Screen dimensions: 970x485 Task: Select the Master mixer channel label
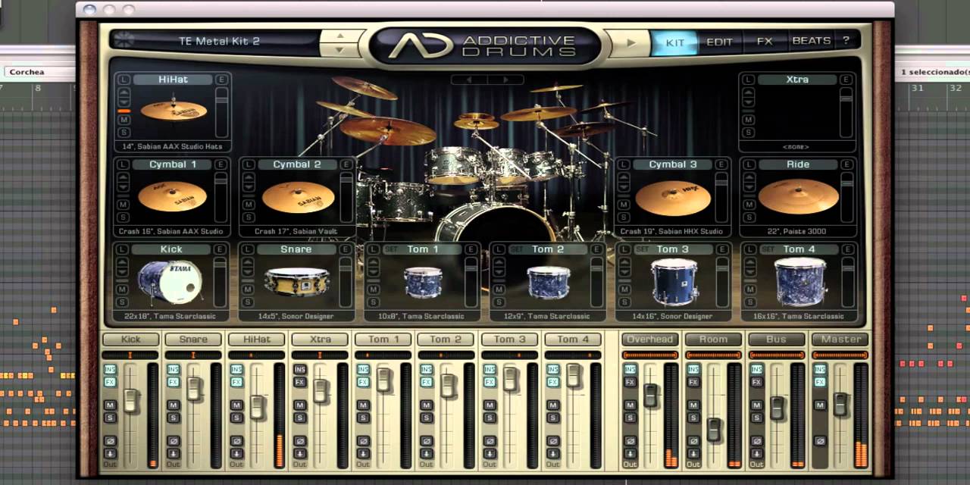(840, 339)
